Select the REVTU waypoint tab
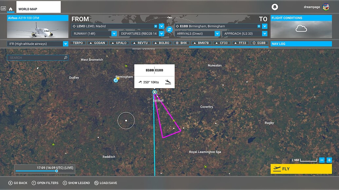Image resolution: width=339 pixels, height=190 pixels. (x=141, y=42)
